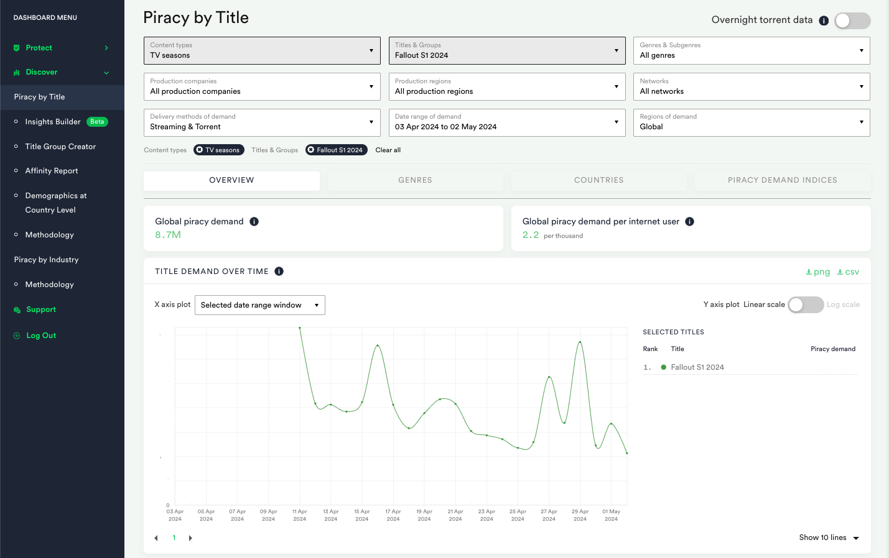The height and width of the screenshot is (558, 889).
Task: Open Genres & Subgenres dropdown
Action: (752, 50)
